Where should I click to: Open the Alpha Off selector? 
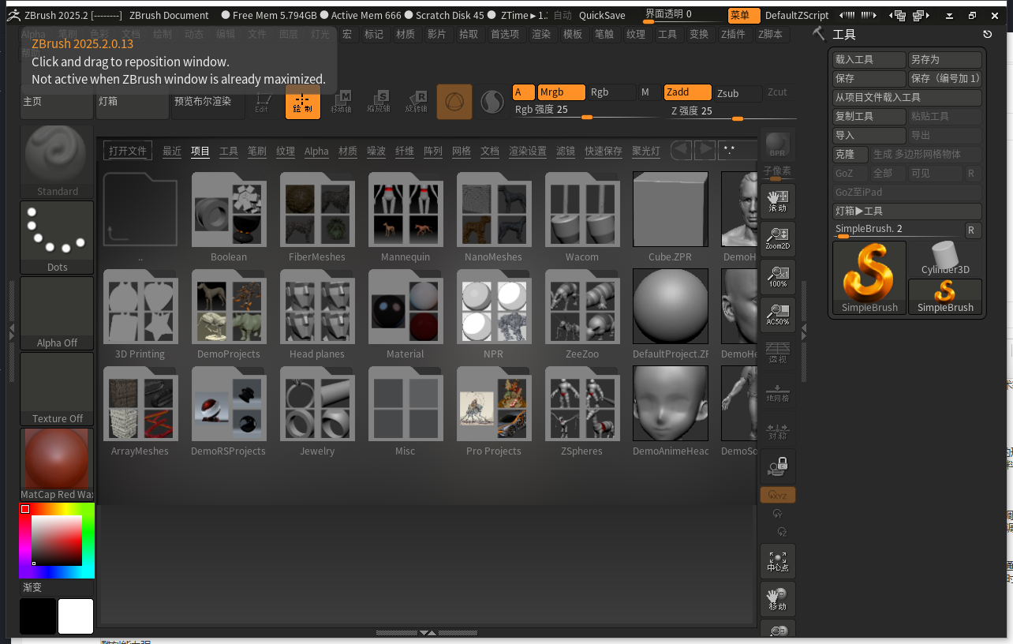pos(57,312)
